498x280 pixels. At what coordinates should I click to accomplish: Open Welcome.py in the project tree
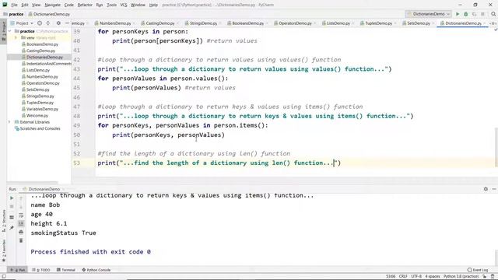coord(37,116)
